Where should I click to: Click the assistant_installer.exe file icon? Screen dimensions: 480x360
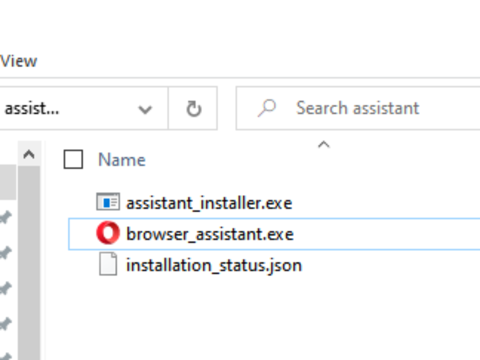pos(108,202)
